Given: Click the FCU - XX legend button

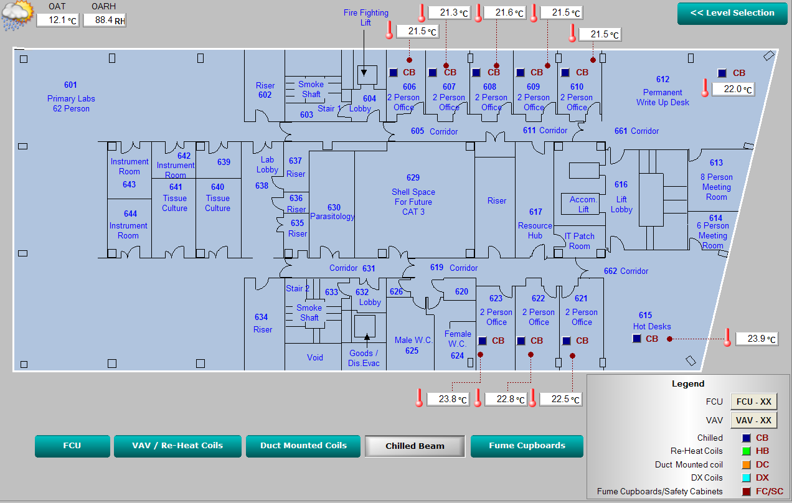Looking at the screenshot, I should (x=754, y=402).
